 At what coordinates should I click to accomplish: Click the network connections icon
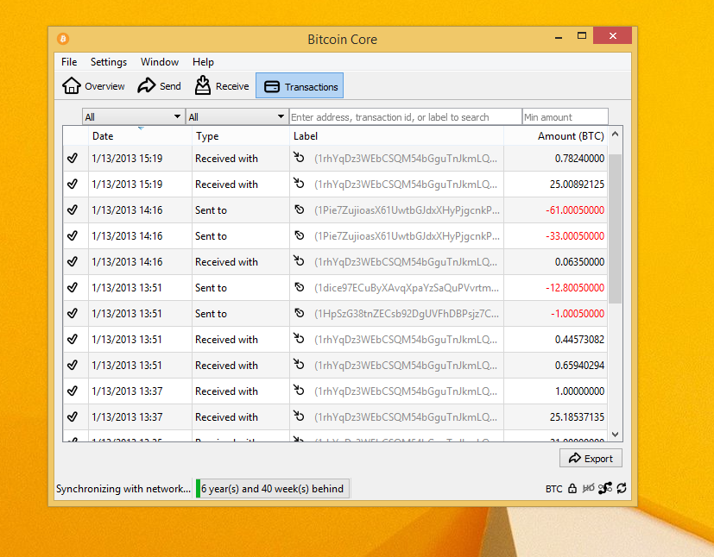[605, 488]
